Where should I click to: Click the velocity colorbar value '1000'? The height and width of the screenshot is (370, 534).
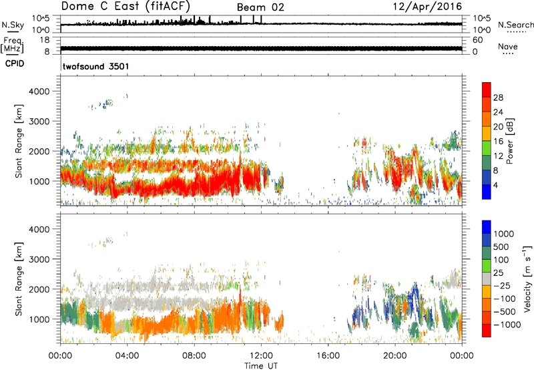click(x=504, y=234)
